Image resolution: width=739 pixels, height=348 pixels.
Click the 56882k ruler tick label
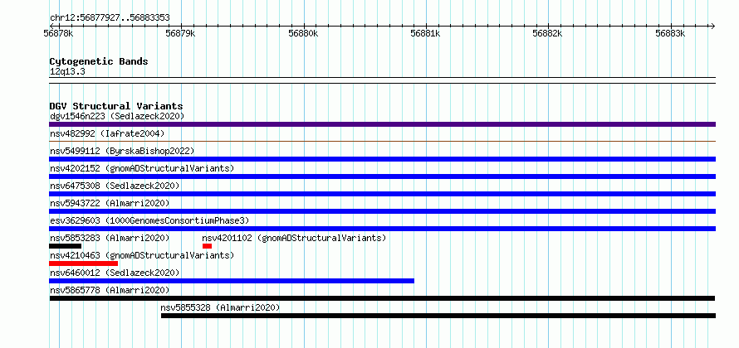548,34
